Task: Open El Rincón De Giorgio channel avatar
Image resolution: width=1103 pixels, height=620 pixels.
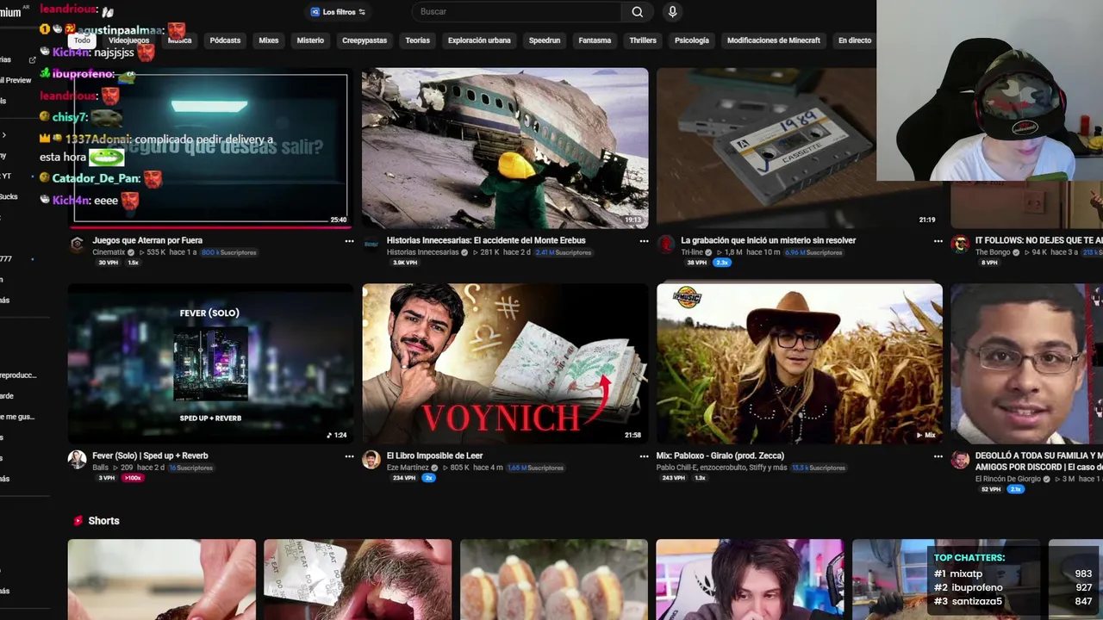Action: pyautogui.click(x=960, y=460)
